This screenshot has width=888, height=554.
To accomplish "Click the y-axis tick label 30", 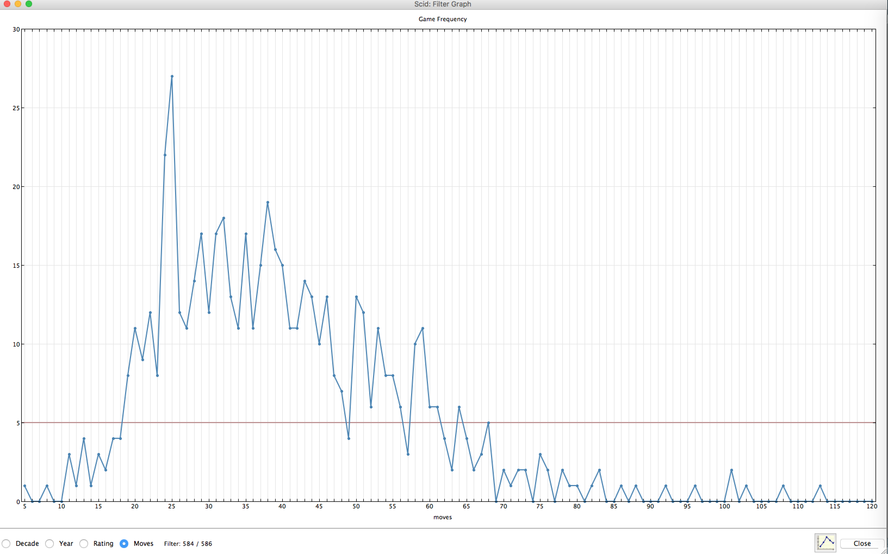I will pos(16,29).
